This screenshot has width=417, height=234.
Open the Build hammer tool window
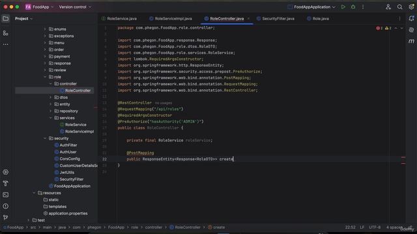[x=5, y=183]
